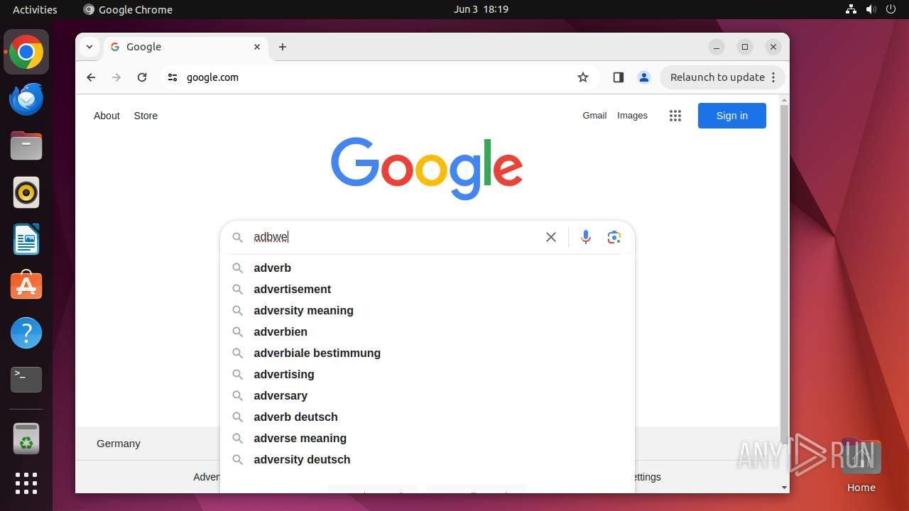Viewport: 909px width, 511px height.
Task: Open a new Chrome tab
Action: pyautogui.click(x=283, y=47)
